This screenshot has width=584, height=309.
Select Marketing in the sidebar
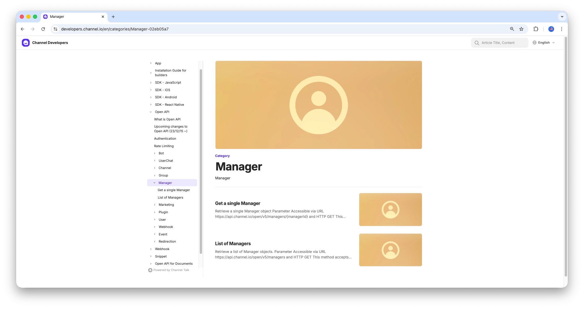[166, 205]
